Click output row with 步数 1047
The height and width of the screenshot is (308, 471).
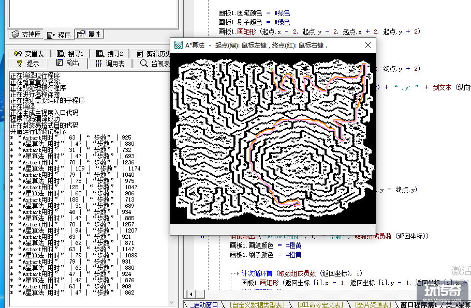click(74, 187)
